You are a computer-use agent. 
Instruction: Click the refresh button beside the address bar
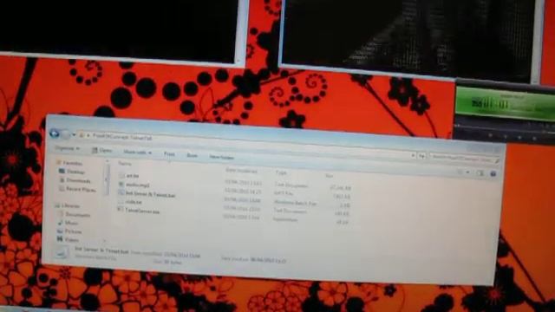(x=421, y=156)
